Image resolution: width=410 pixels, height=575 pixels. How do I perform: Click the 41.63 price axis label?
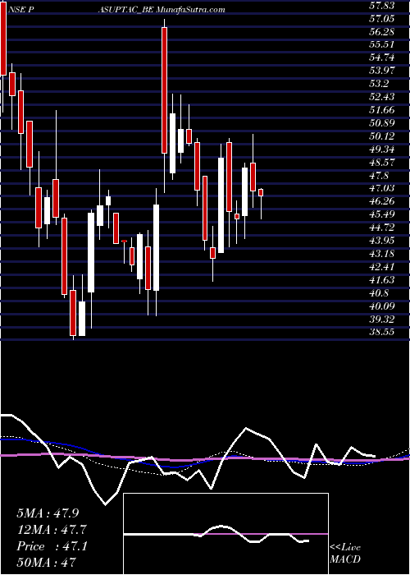pos(383,280)
